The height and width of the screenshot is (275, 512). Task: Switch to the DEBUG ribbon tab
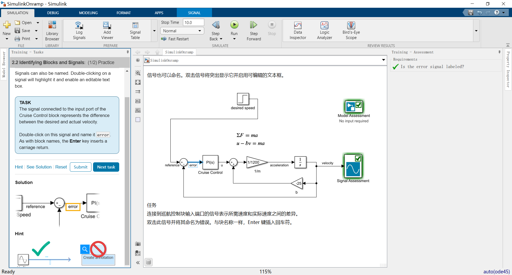pos(53,13)
